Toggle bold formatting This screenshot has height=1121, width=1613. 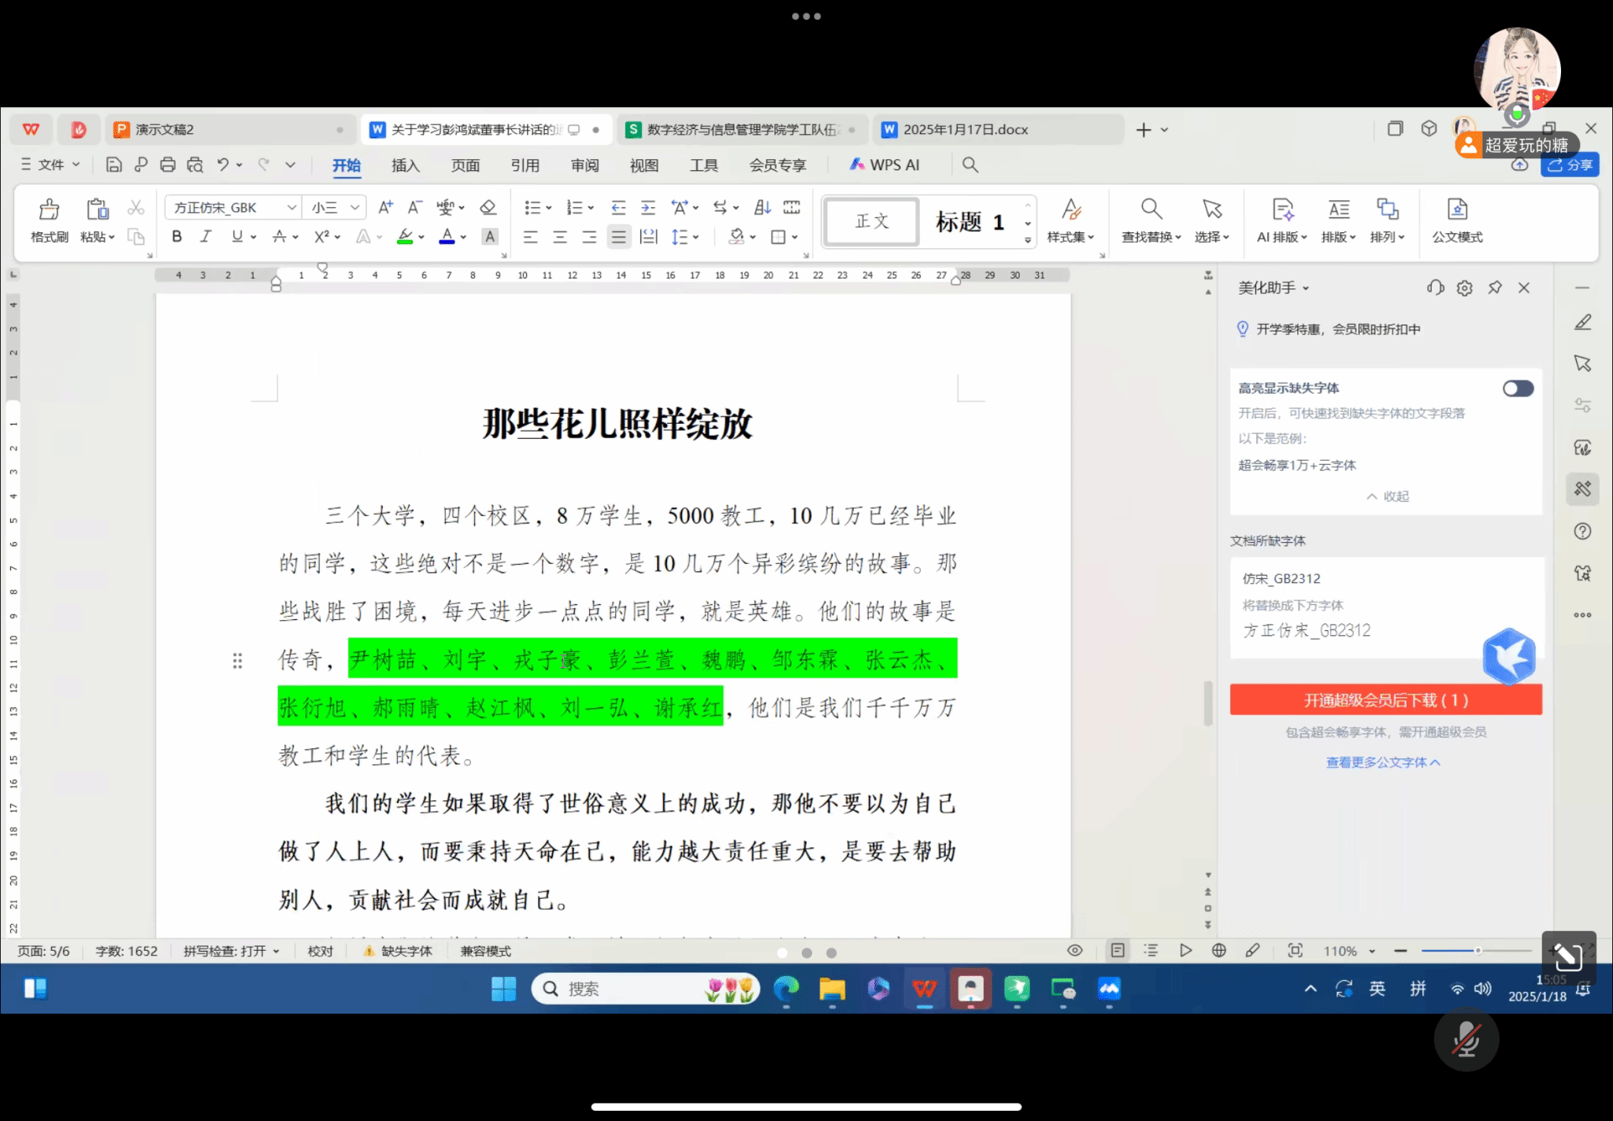click(x=176, y=236)
